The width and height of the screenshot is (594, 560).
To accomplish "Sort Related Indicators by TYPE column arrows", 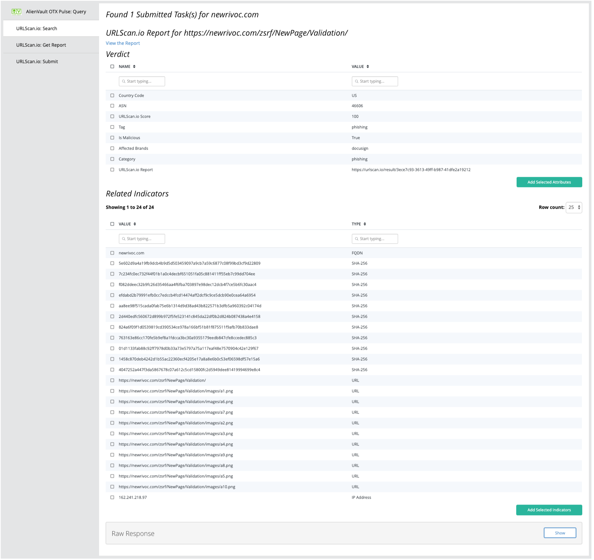I will point(365,224).
